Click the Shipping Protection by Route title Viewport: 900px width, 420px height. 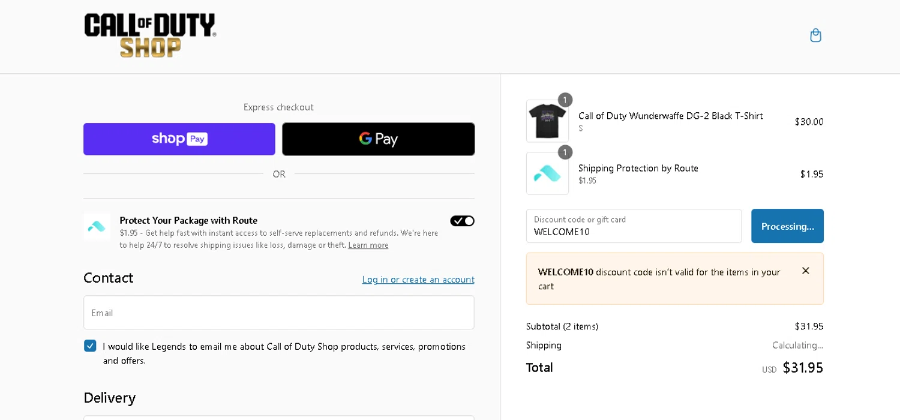[x=638, y=168]
